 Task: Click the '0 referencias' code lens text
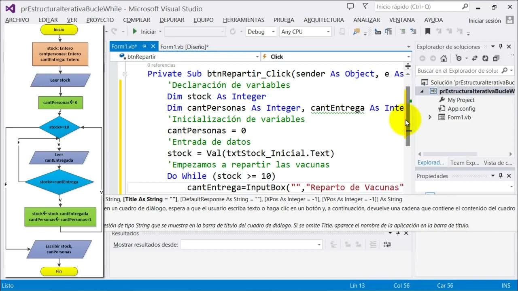tap(161, 65)
